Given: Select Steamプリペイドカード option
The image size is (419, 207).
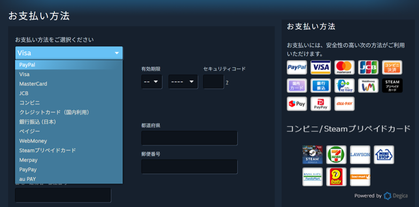Looking at the screenshot, I should click(x=69, y=150).
